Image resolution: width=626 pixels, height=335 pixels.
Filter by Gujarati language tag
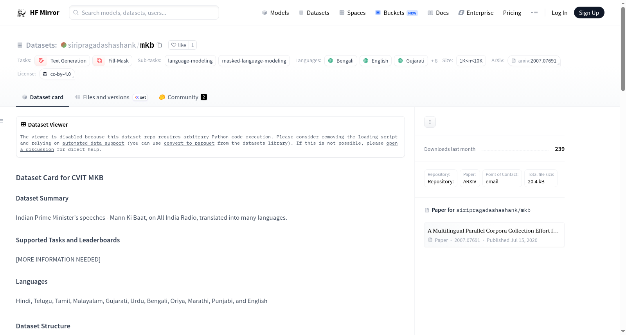411,61
